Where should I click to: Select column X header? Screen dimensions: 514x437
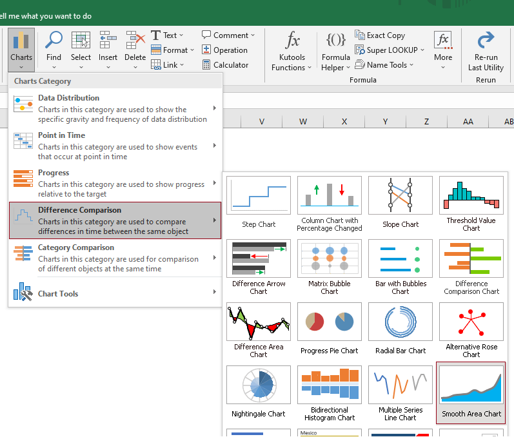pos(344,122)
